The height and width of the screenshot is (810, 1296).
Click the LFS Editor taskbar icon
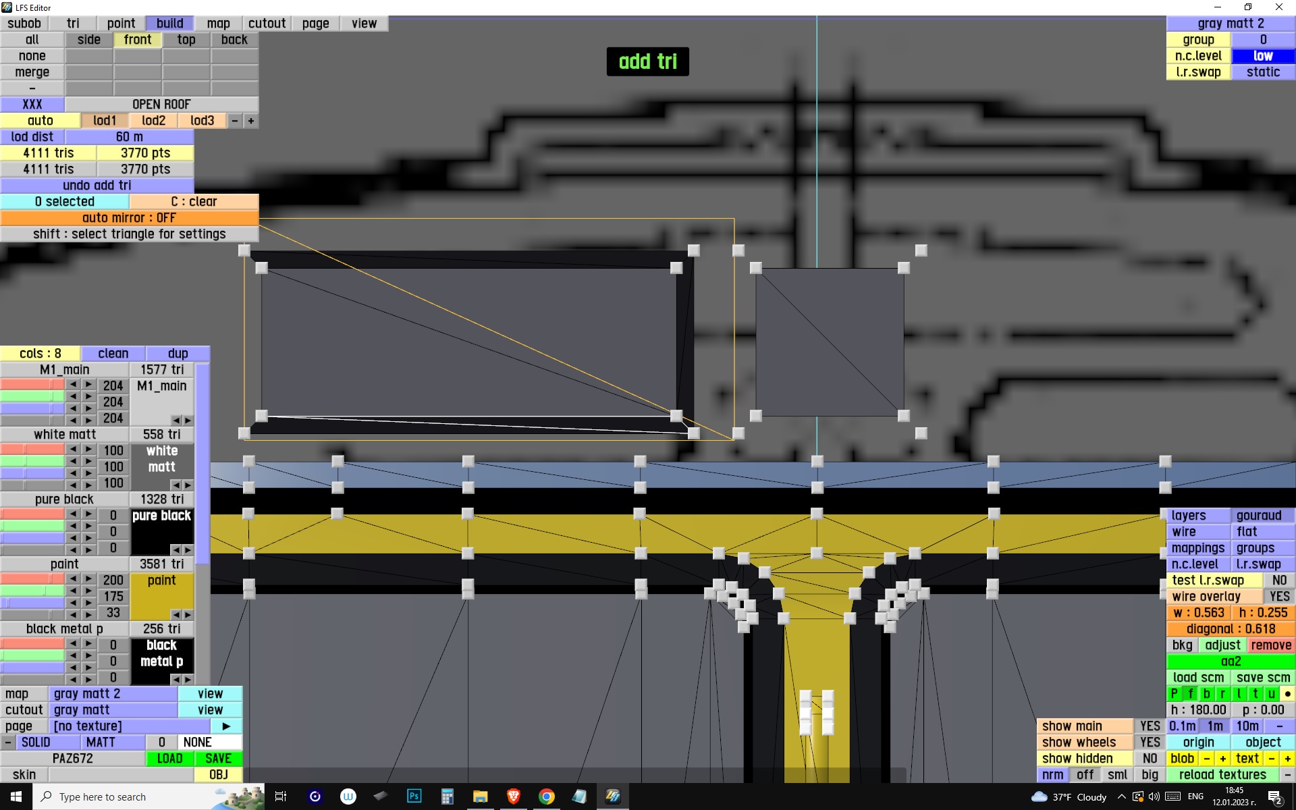[613, 796]
